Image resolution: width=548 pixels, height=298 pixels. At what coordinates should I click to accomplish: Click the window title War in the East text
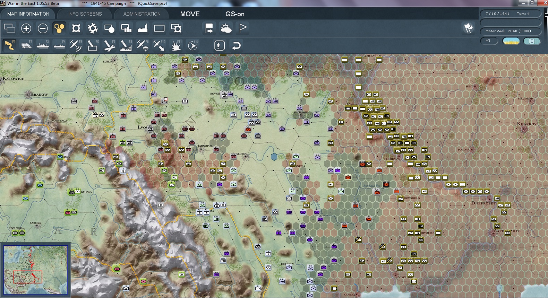pos(33,3)
